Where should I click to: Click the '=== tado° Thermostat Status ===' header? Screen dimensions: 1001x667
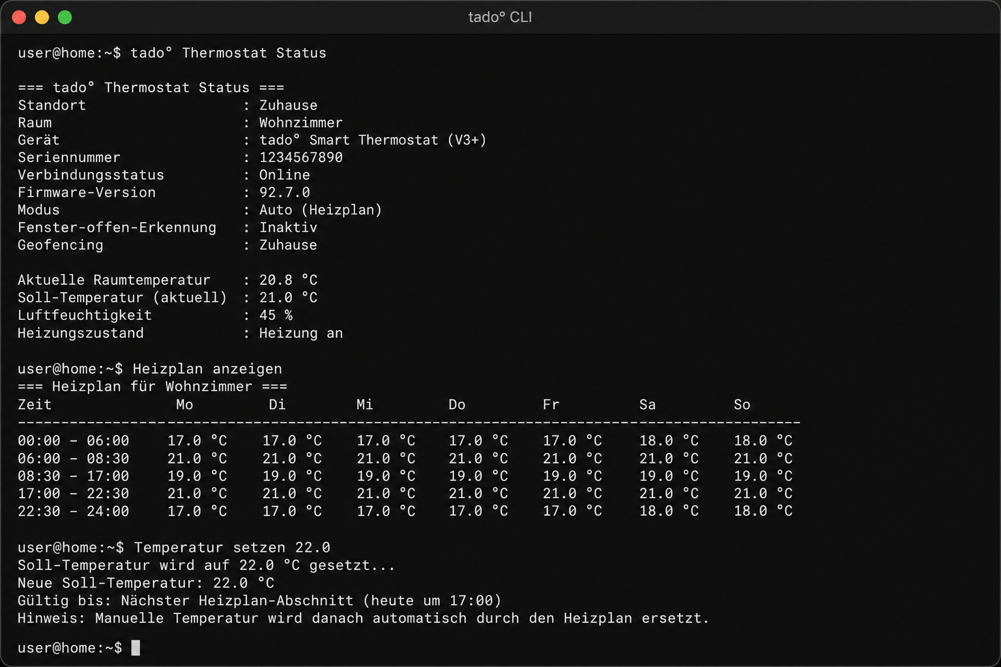[151, 87]
